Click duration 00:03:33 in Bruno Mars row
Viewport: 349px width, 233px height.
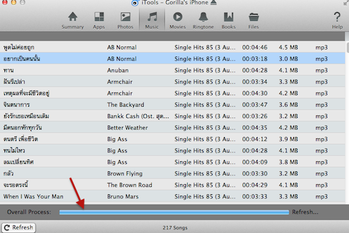coord(254,196)
